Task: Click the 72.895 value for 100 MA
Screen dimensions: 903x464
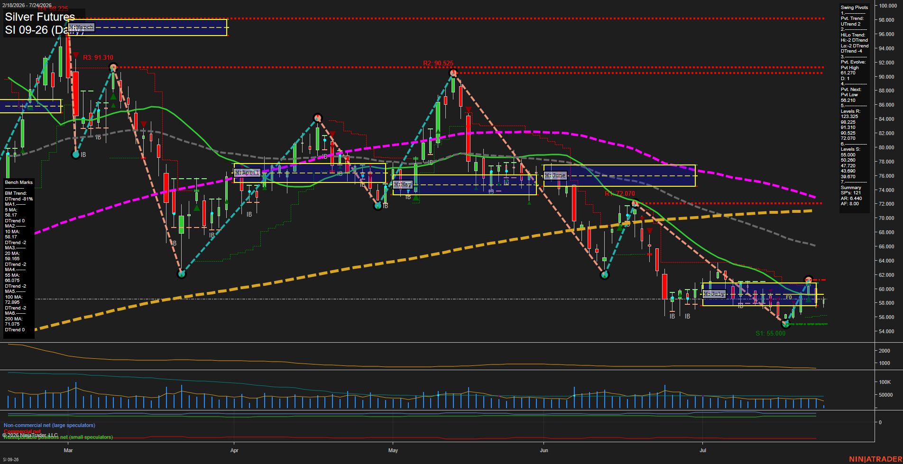Action: pos(12,302)
